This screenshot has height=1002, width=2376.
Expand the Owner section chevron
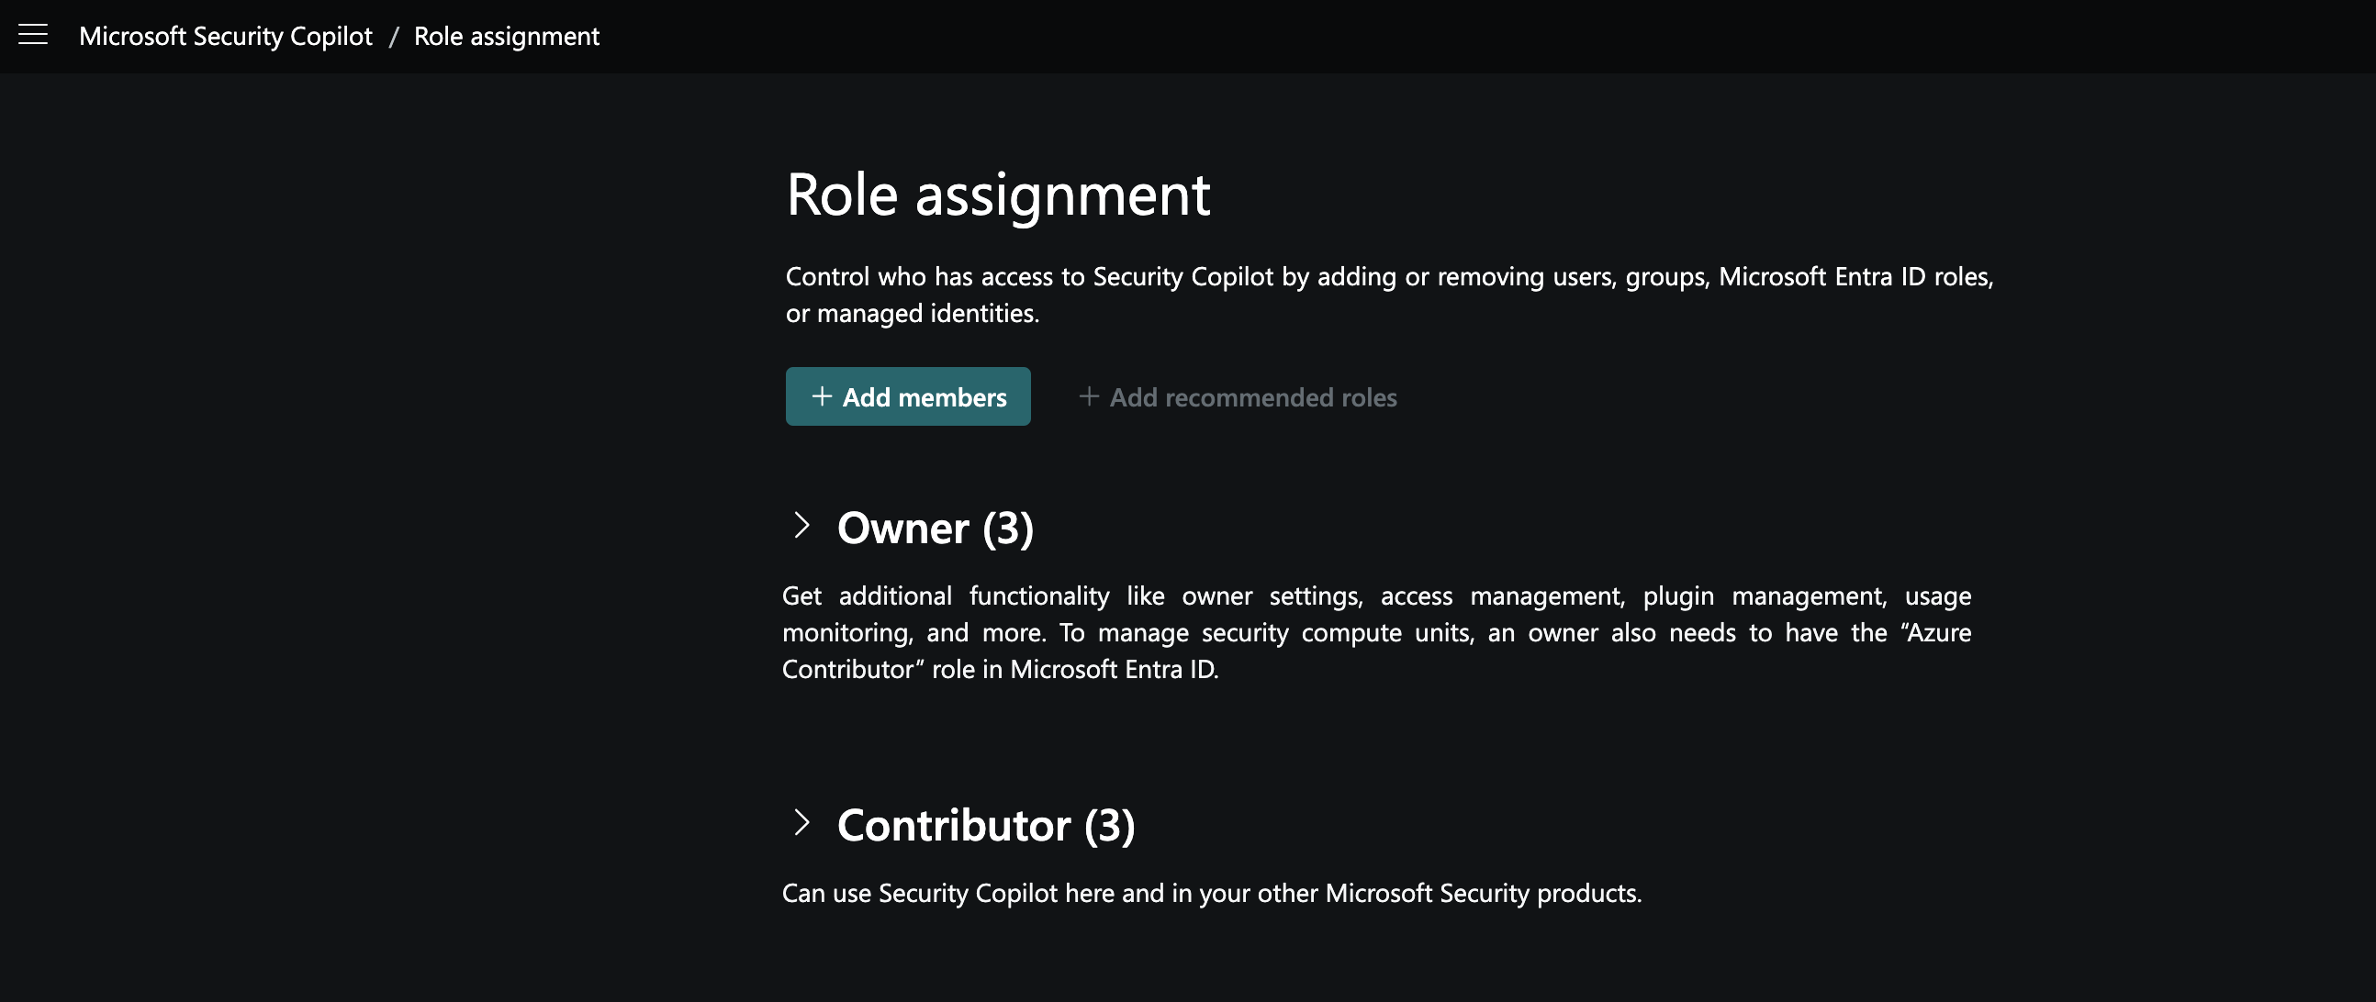(801, 526)
